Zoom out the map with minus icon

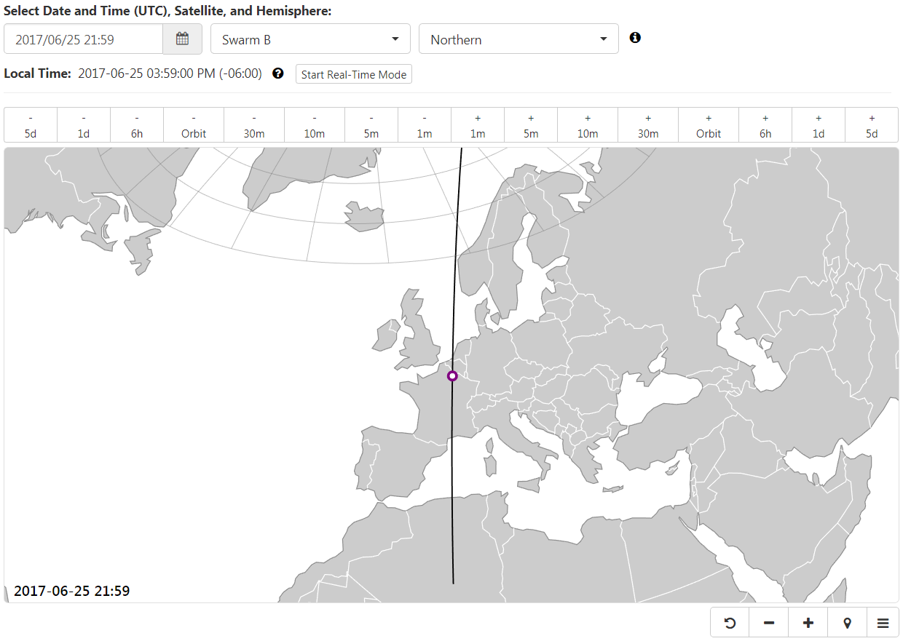[769, 623]
